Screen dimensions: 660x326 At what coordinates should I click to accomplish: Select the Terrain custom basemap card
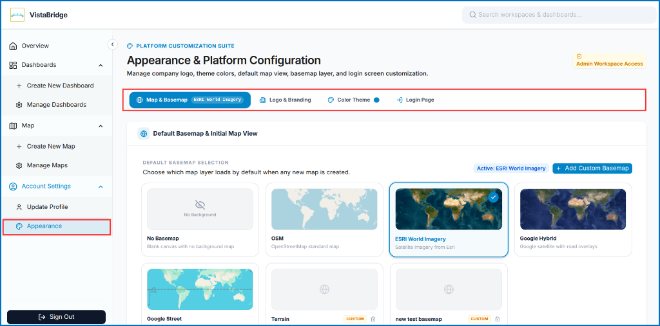coord(324,294)
